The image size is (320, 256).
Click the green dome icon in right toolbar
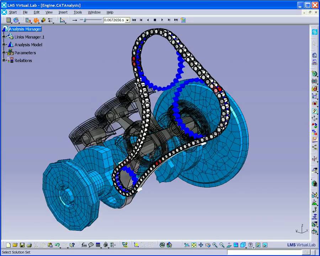tap(314, 203)
